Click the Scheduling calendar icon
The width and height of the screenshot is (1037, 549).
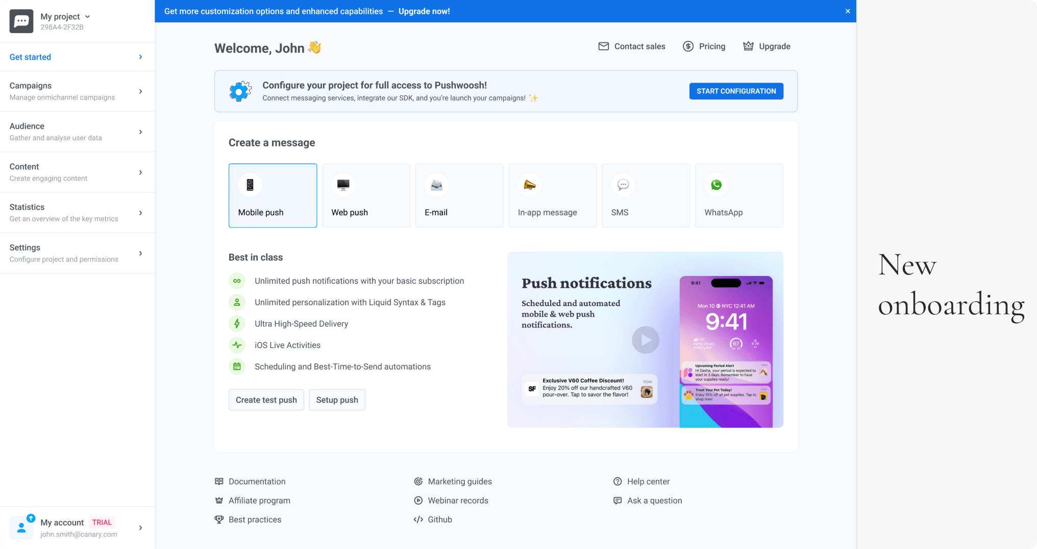(237, 366)
